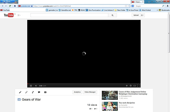Switch to the Gears browser tab
The image size is (170, 112).
[x=138, y=2]
